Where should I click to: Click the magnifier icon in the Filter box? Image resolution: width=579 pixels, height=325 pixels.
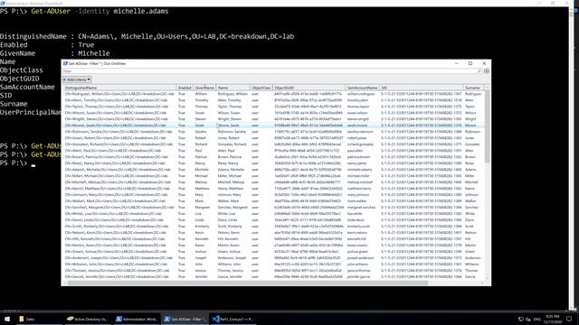(479, 71)
